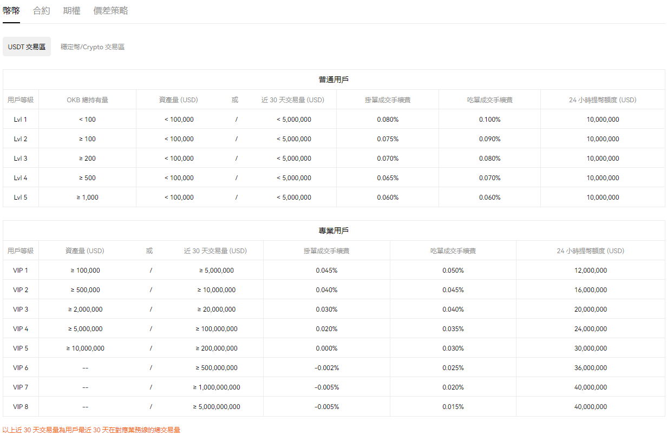Click VIP 5 maker fee 0.000%
Screen dimensions: 667x435
coord(326,348)
